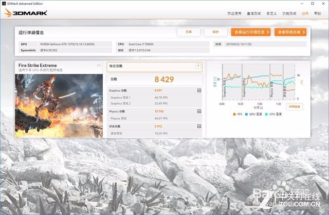Select the 结果 results tab

(305, 13)
